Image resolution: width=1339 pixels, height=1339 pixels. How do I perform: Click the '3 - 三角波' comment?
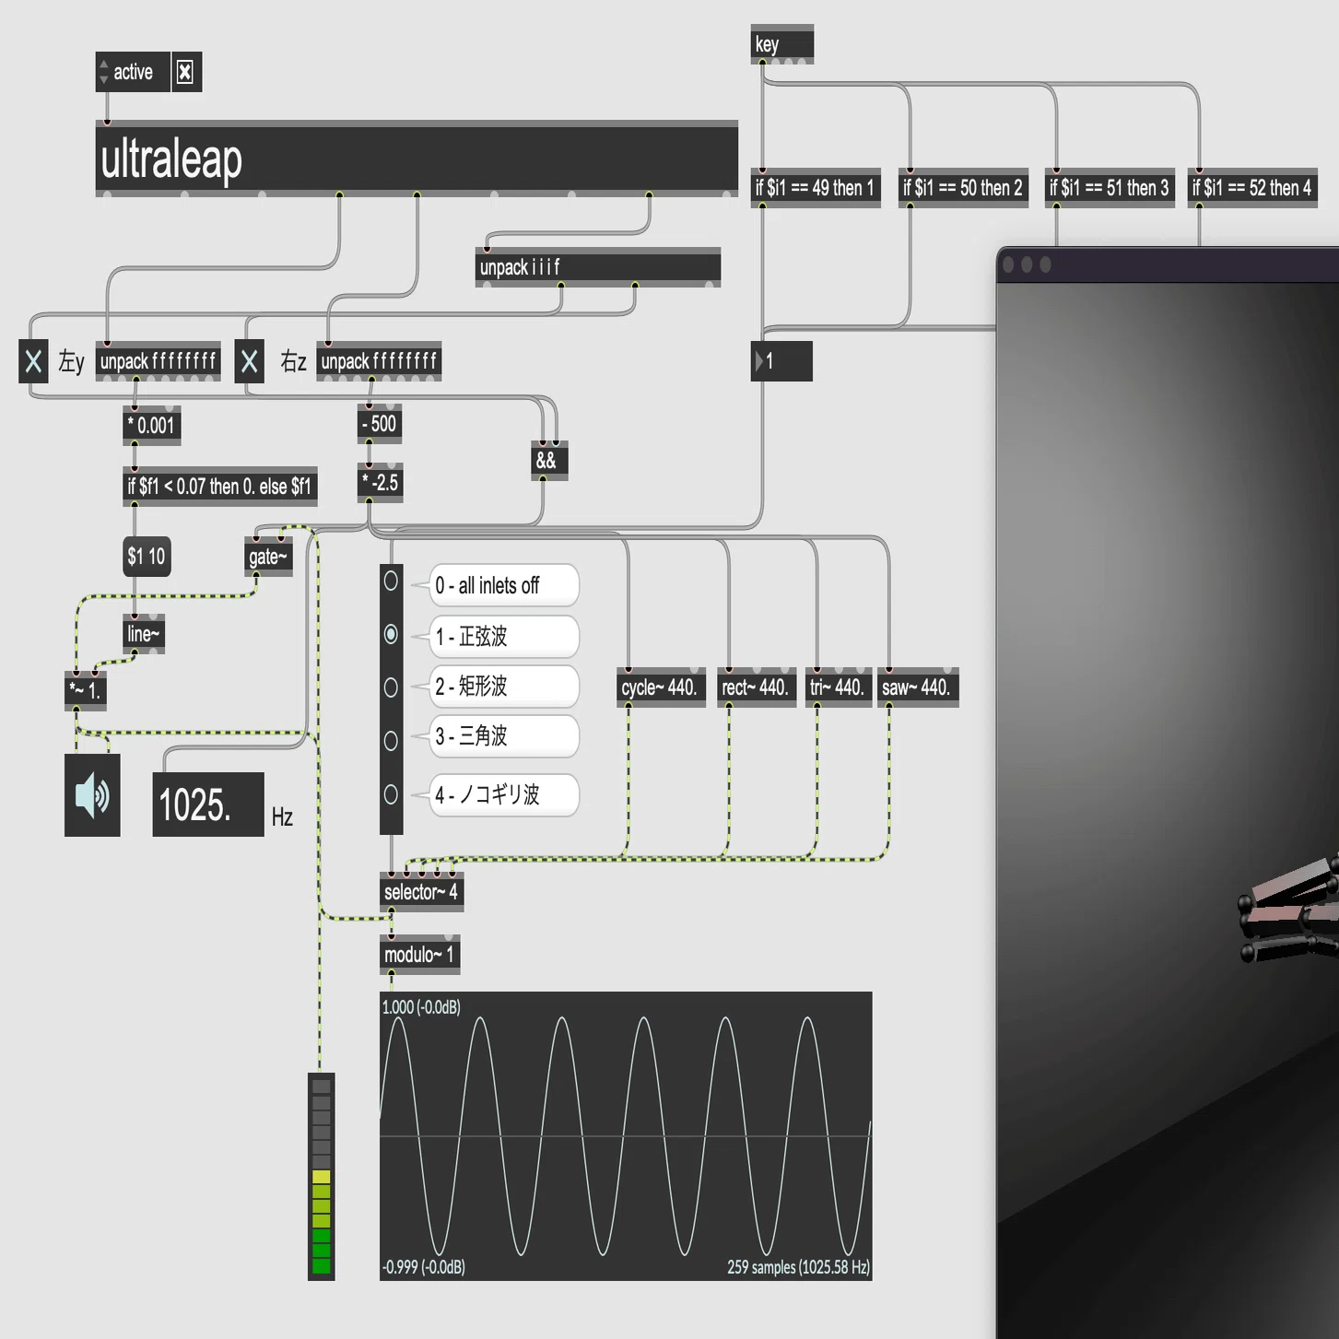pyautogui.click(x=504, y=735)
